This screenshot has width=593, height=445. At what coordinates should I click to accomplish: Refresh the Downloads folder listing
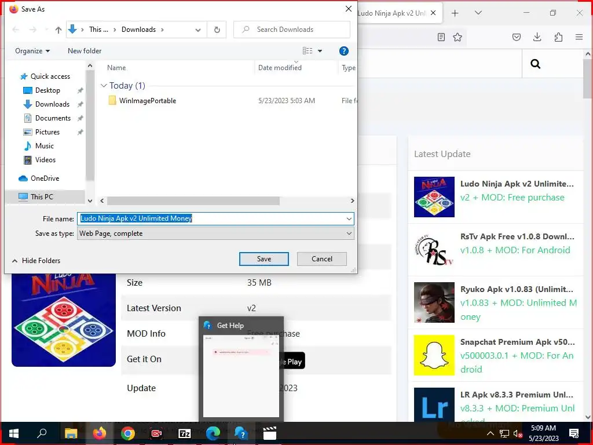(x=217, y=30)
